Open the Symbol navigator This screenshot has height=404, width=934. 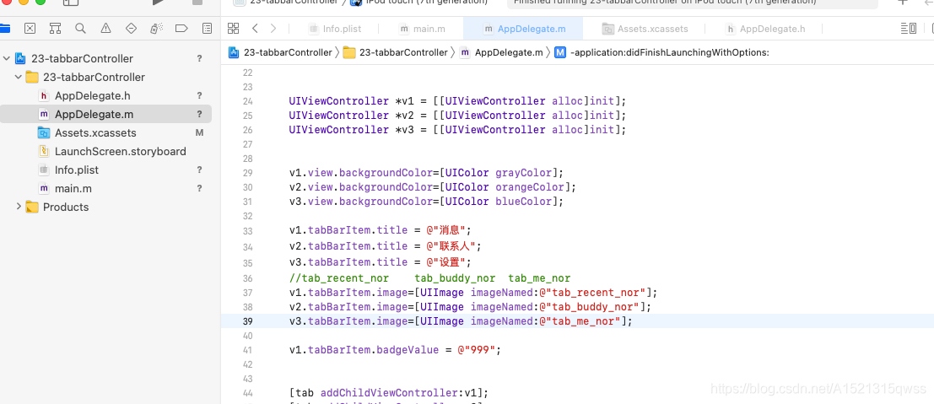click(x=56, y=28)
